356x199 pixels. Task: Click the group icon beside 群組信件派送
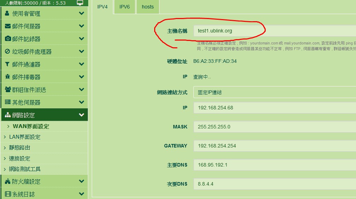pyautogui.click(x=7, y=90)
